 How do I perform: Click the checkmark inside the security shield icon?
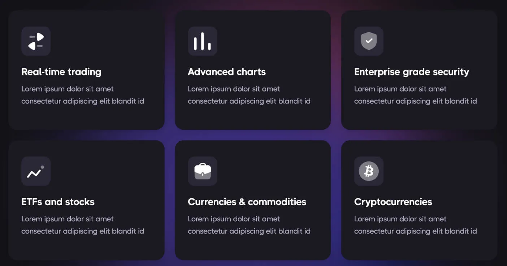369,40
